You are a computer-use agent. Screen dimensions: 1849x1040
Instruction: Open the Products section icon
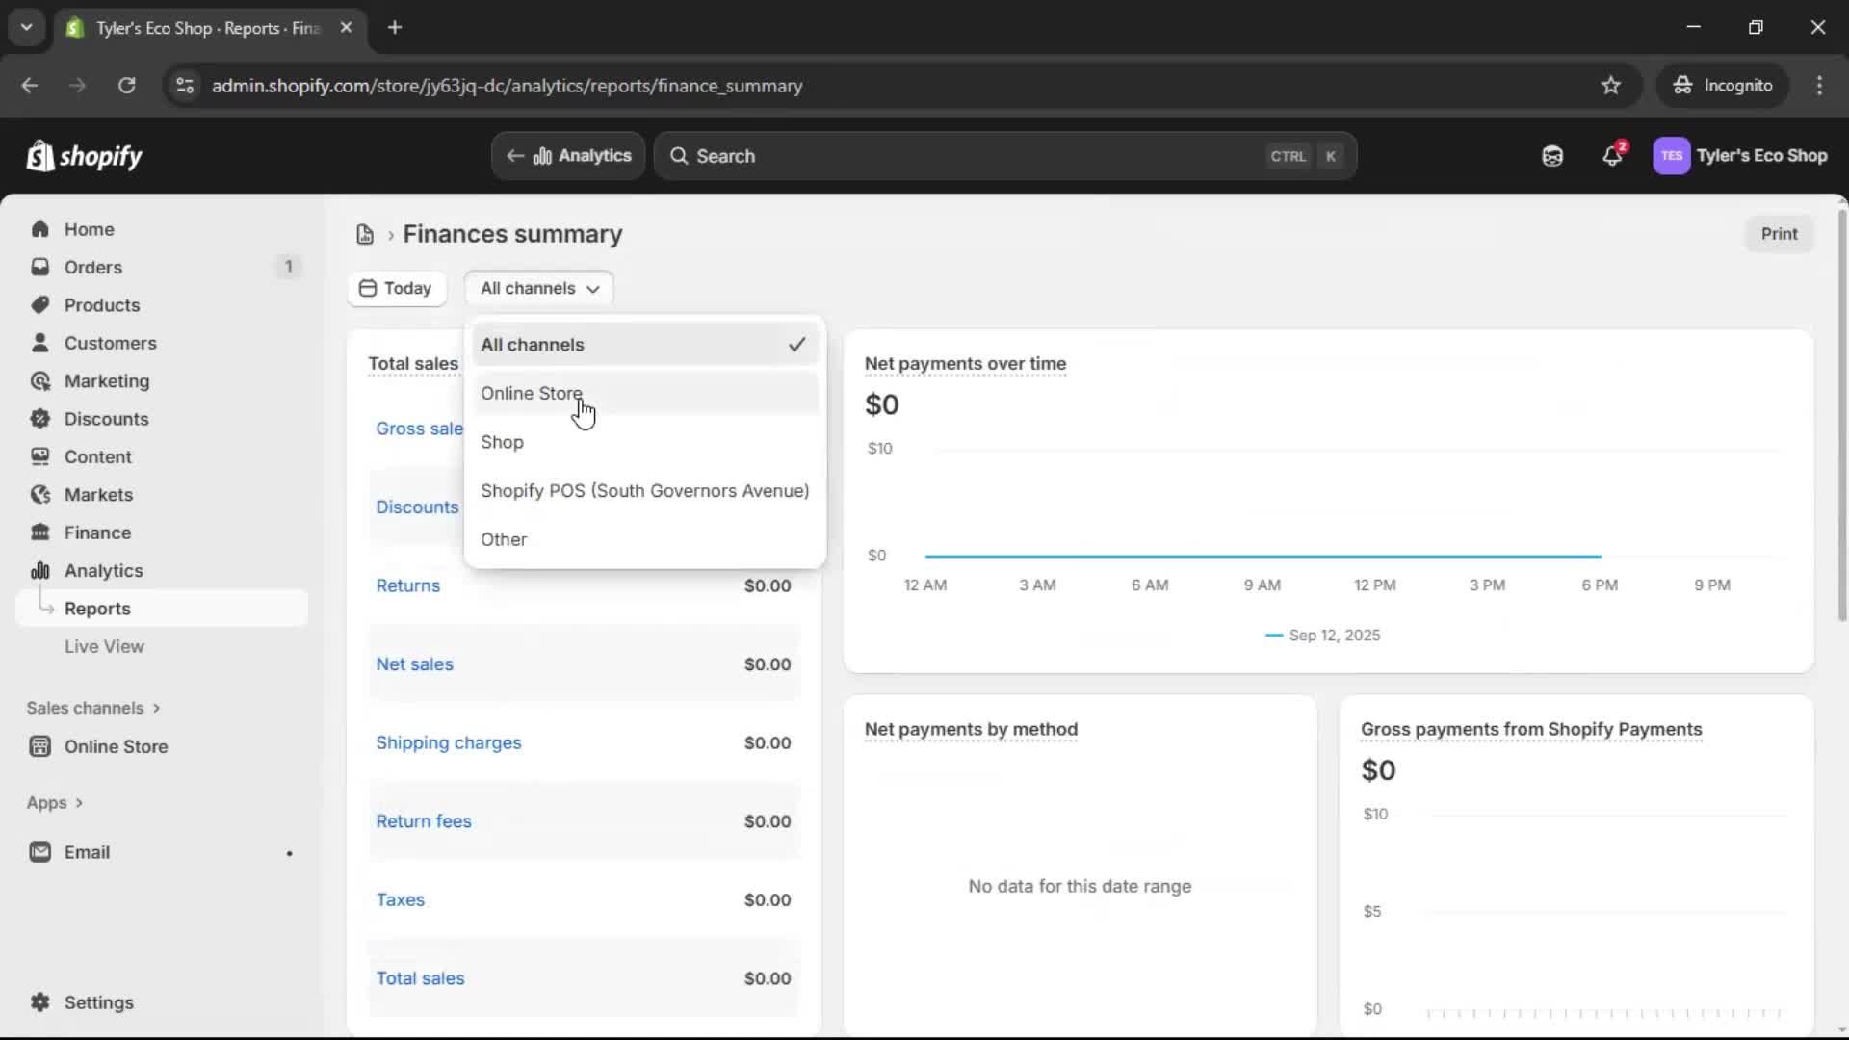point(40,304)
